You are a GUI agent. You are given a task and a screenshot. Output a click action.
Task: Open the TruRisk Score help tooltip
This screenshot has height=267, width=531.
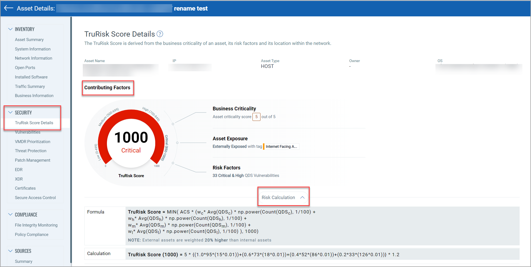[x=160, y=34]
